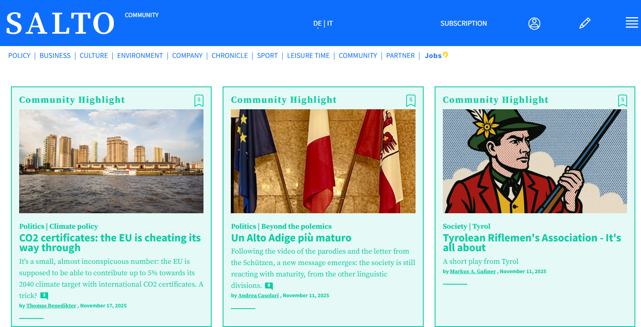The image size is (641, 327).
Task: Go to the PARTNER section
Action: 400,55
